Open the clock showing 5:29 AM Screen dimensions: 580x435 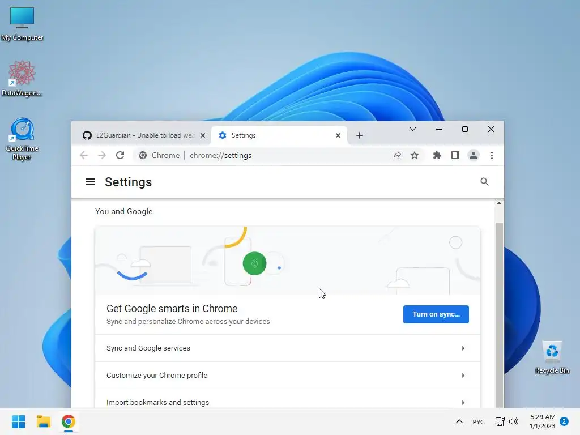point(542,421)
